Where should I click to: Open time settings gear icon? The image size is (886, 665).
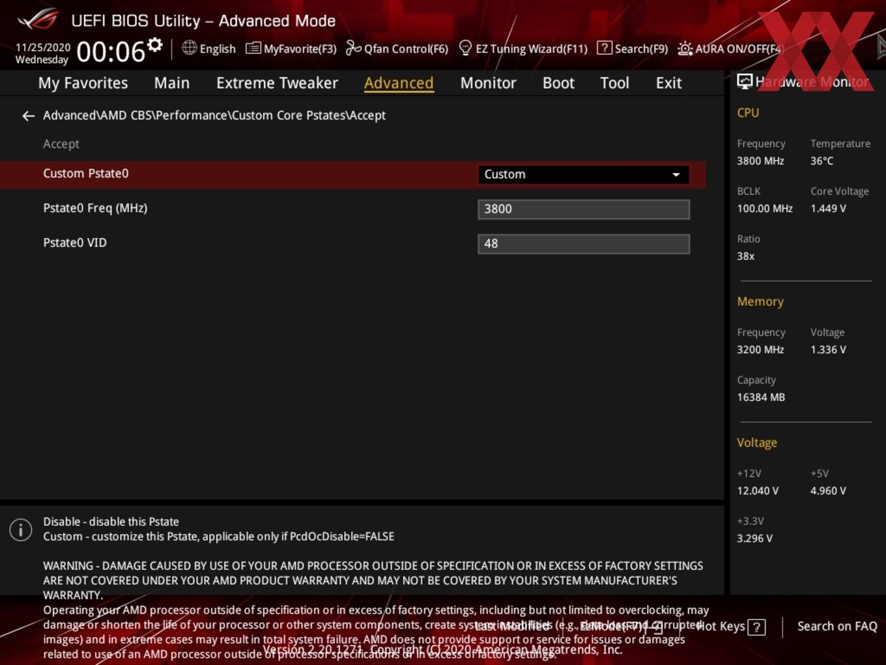154,45
